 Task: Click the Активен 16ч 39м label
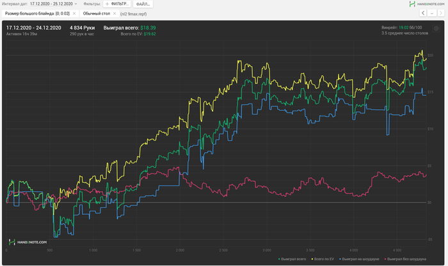(22, 34)
